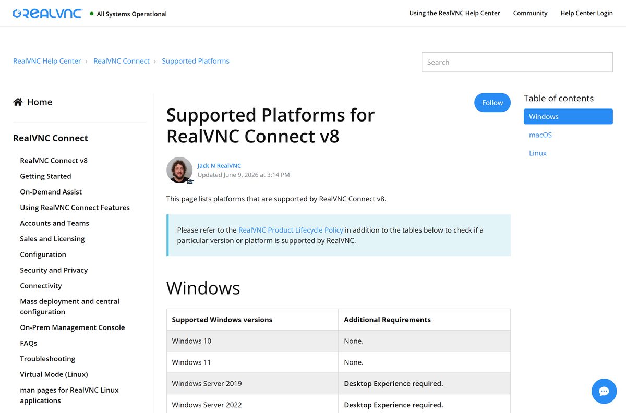Open FAQs sidebar item
Viewport: 626px width, 413px height.
[x=29, y=343]
